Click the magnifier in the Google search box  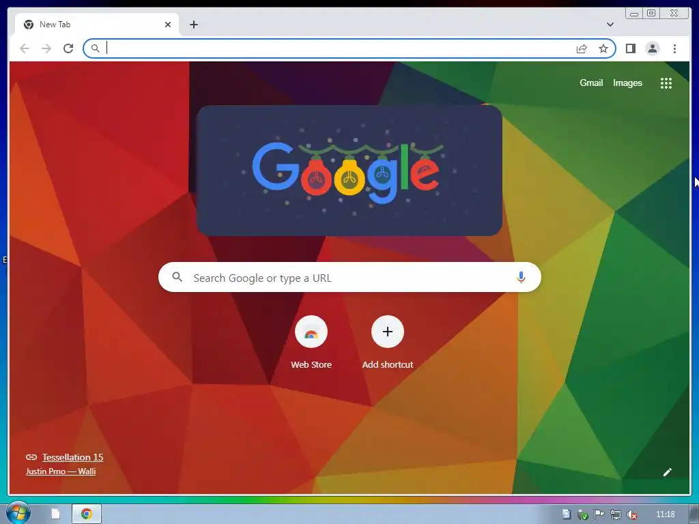coord(177,277)
